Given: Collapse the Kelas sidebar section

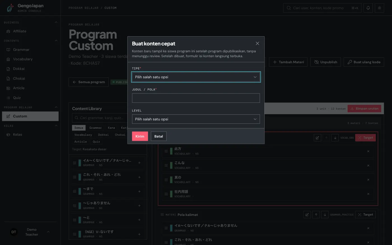Looking at the screenshot, I should (x=56, y=126).
